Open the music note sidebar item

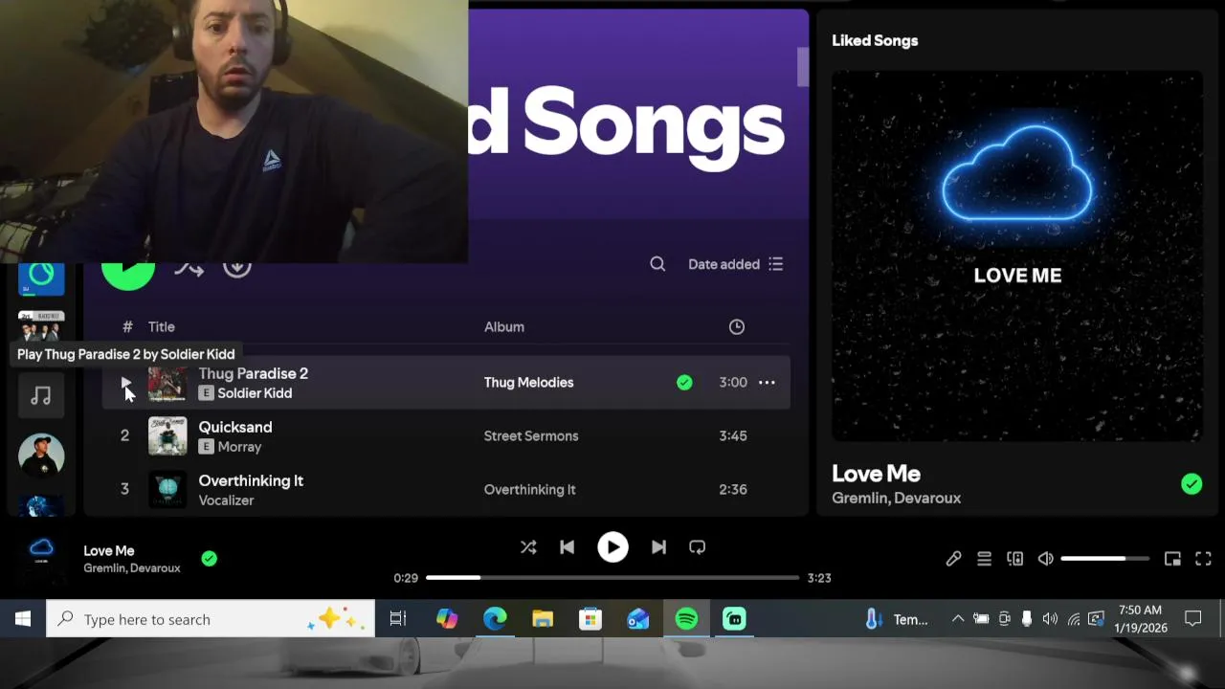pos(41,395)
